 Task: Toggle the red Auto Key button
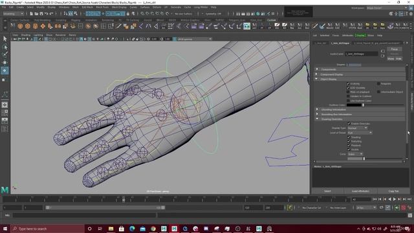click(404, 208)
